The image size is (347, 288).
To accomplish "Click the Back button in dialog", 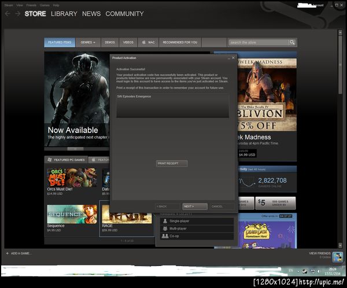I will (x=168, y=206).
